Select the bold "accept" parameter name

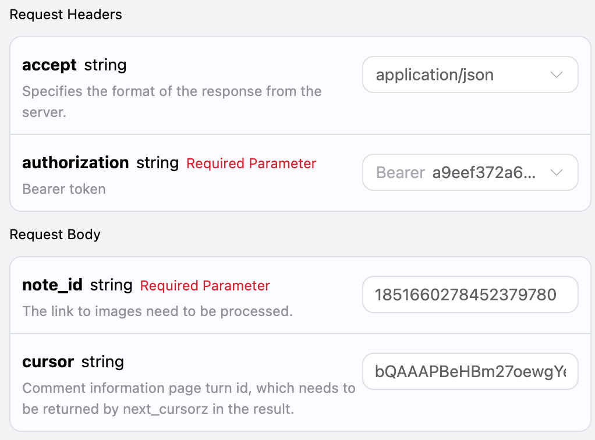point(49,65)
